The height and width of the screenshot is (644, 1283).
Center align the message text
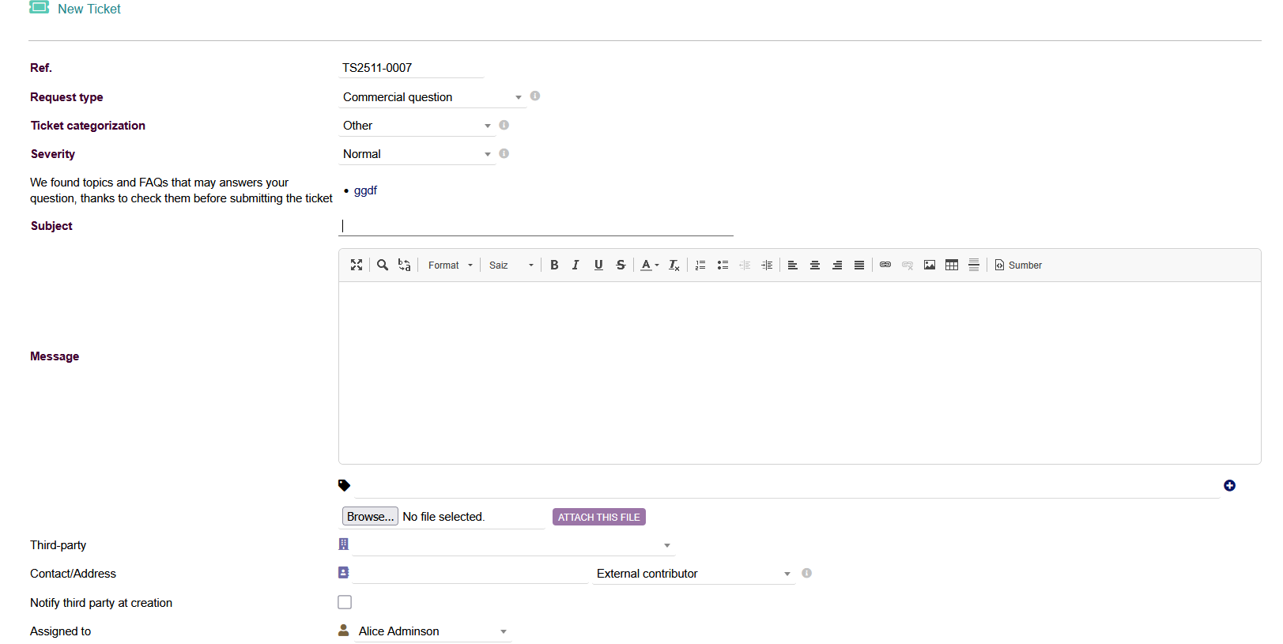click(815, 266)
